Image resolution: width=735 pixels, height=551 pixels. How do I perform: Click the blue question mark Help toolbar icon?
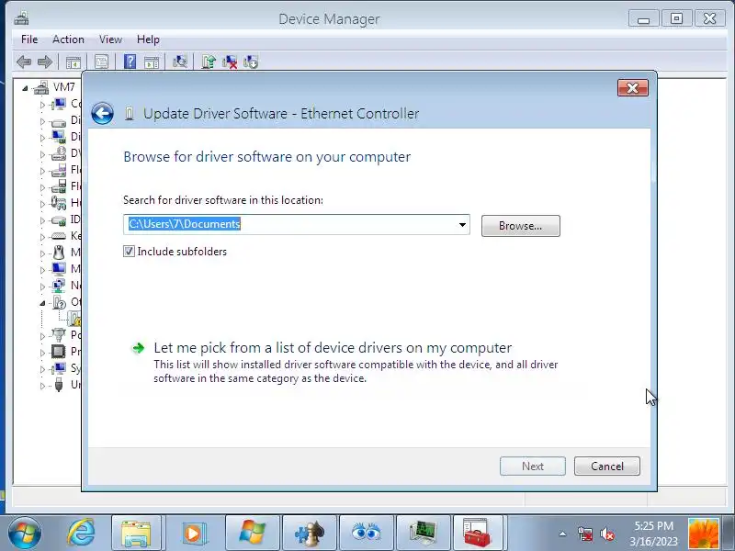(x=130, y=62)
